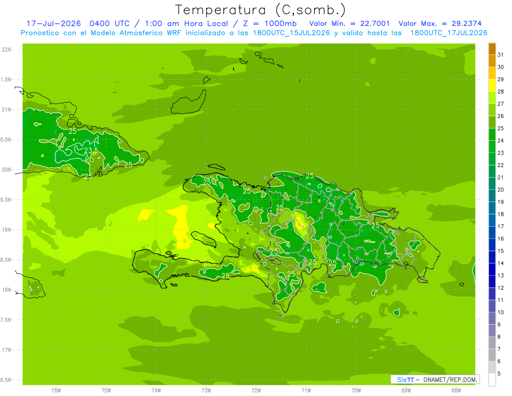Pick the purple legend color between 9 and 10
Screen dimensions: 512x396
tap(492, 318)
